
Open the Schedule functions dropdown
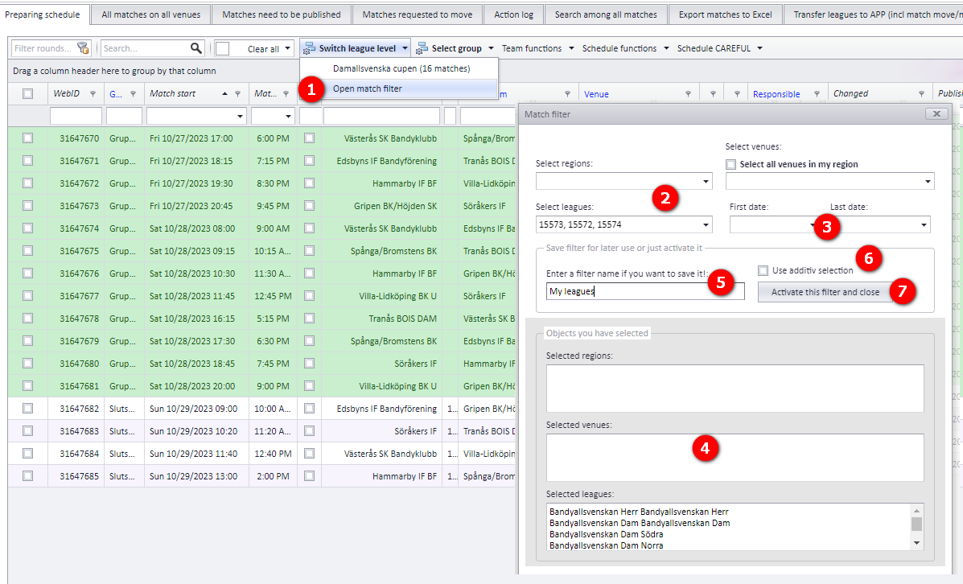tap(625, 48)
